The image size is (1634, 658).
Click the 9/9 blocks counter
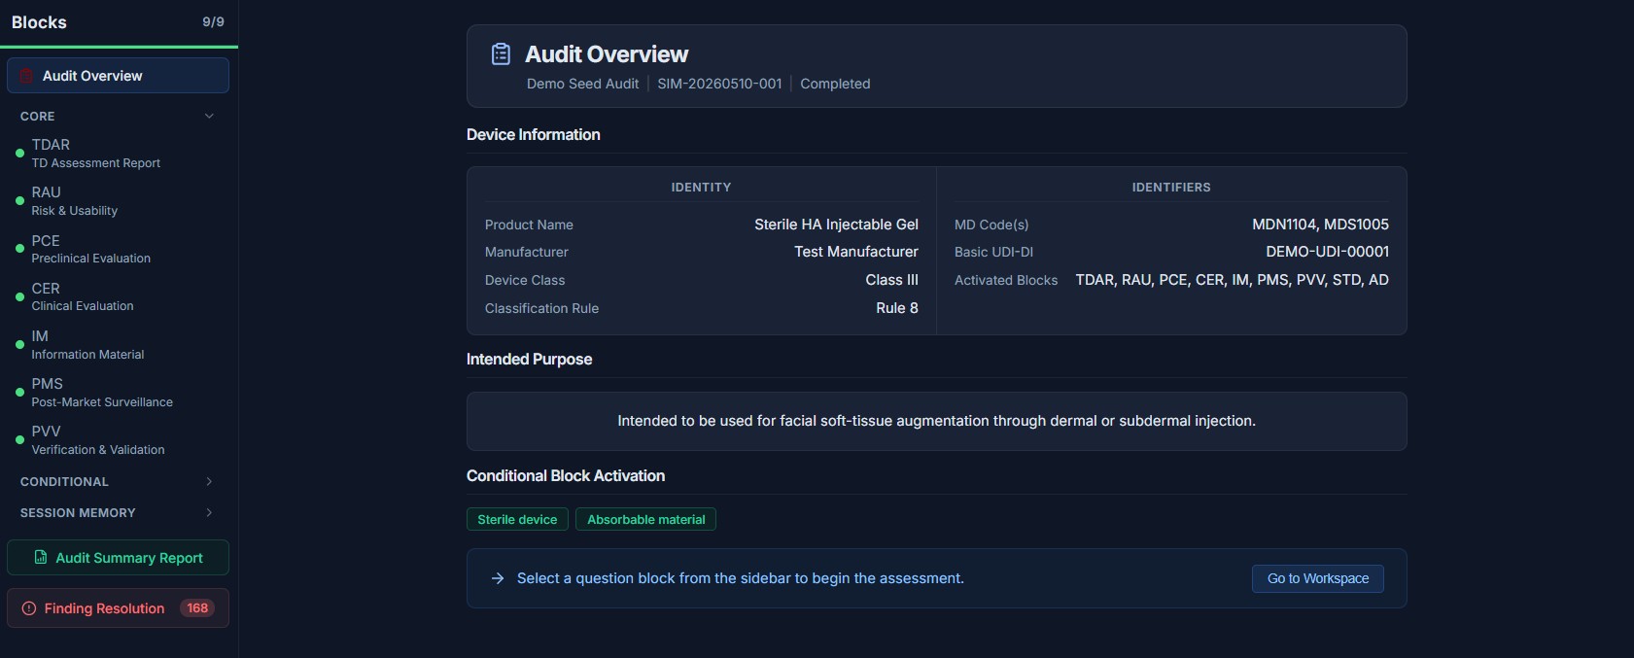tap(213, 21)
